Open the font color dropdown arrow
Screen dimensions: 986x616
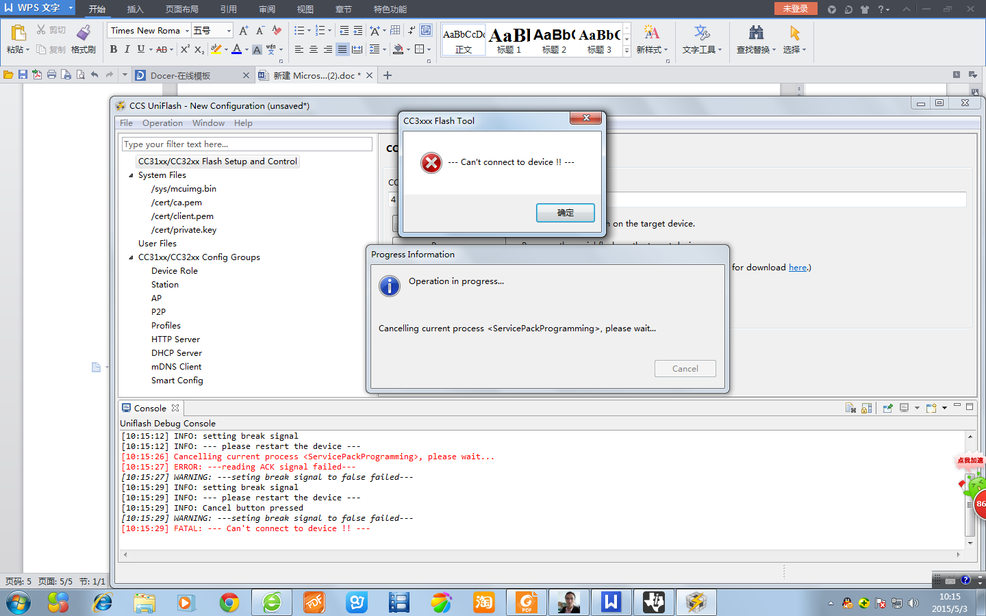click(246, 49)
